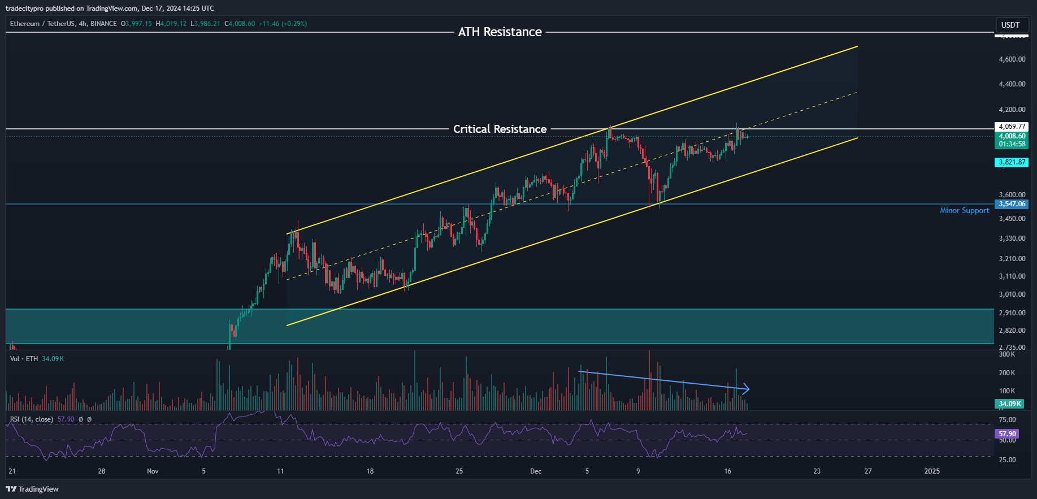Click the Minor Support label
This screenshot has width=1037, height=499.
pos(964,211)
